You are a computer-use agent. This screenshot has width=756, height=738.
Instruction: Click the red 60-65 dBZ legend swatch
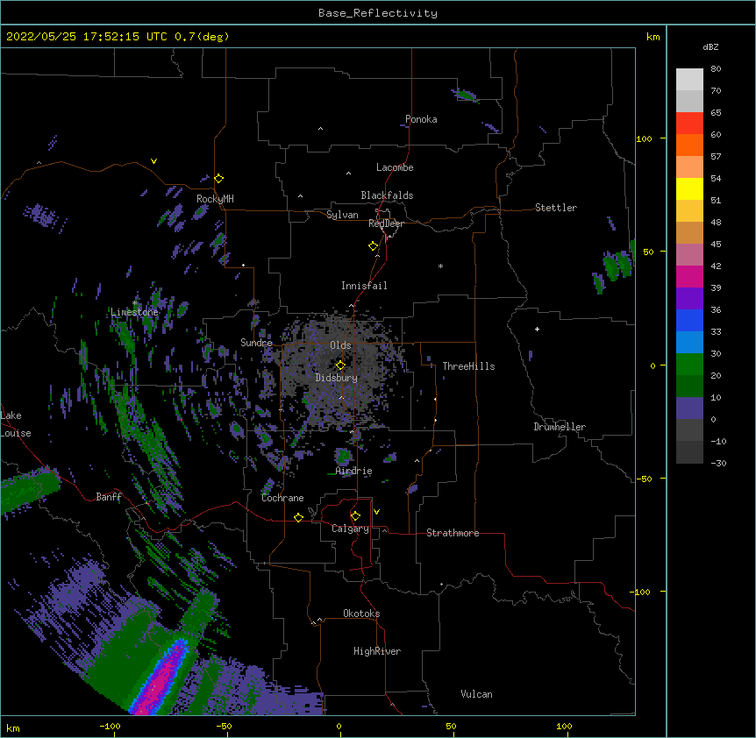pos(689,123)
